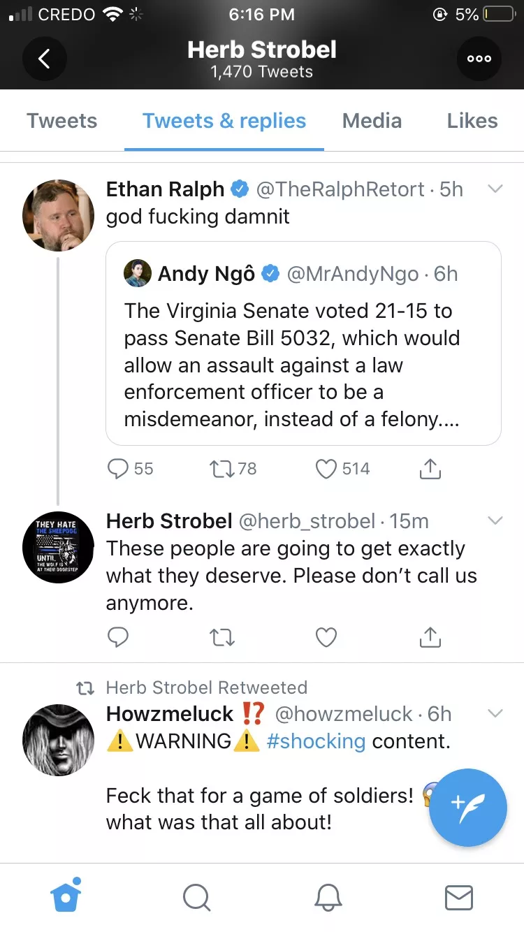Like Herb Strobel's reply tweet
The width and height of the screenshot is (524, 932).
click(326, 637)
